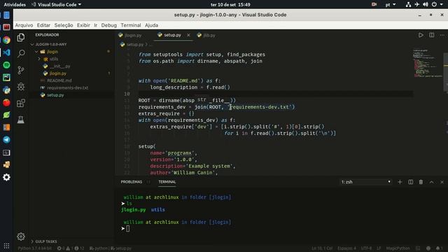Open the Ajuda menu
448x252 pixels.
pyautogui.click(x=151, y=25)
